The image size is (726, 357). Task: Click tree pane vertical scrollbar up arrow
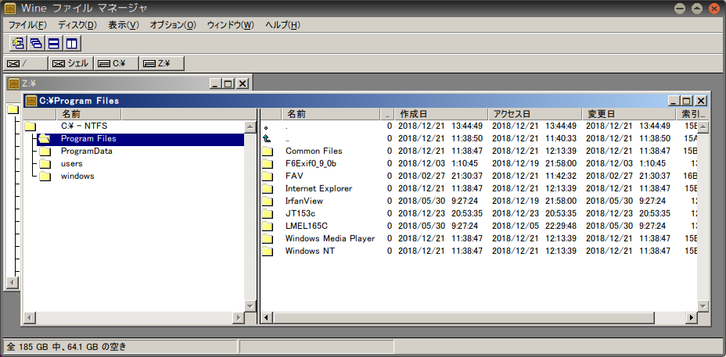[x=250, y=127]
